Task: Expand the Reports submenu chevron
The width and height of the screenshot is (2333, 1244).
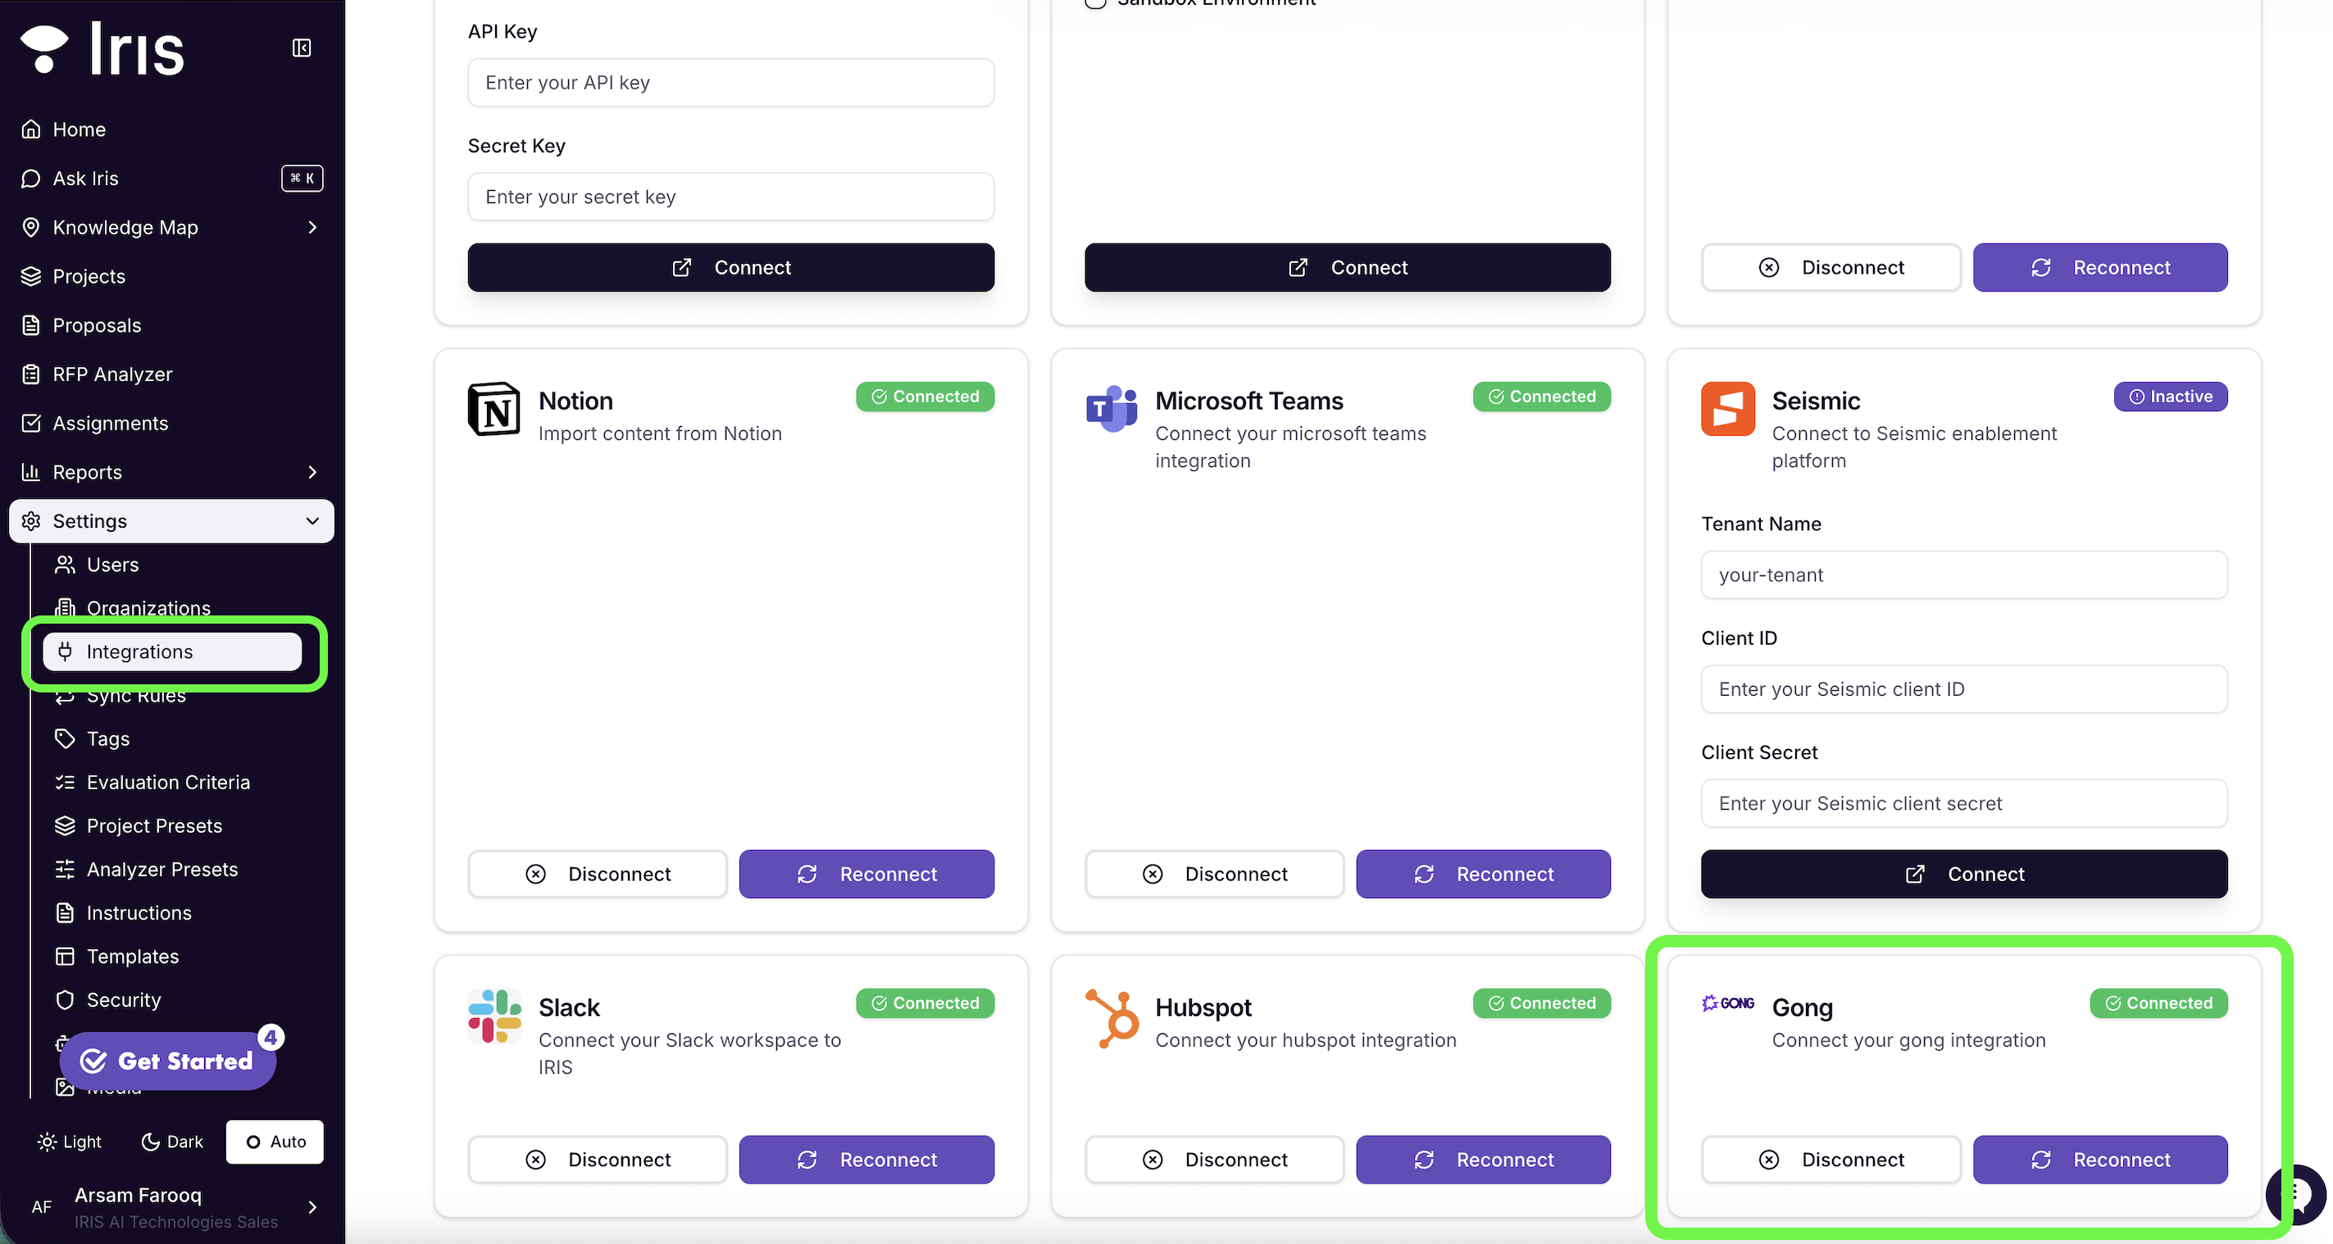Action: click(x=312, y=472)
